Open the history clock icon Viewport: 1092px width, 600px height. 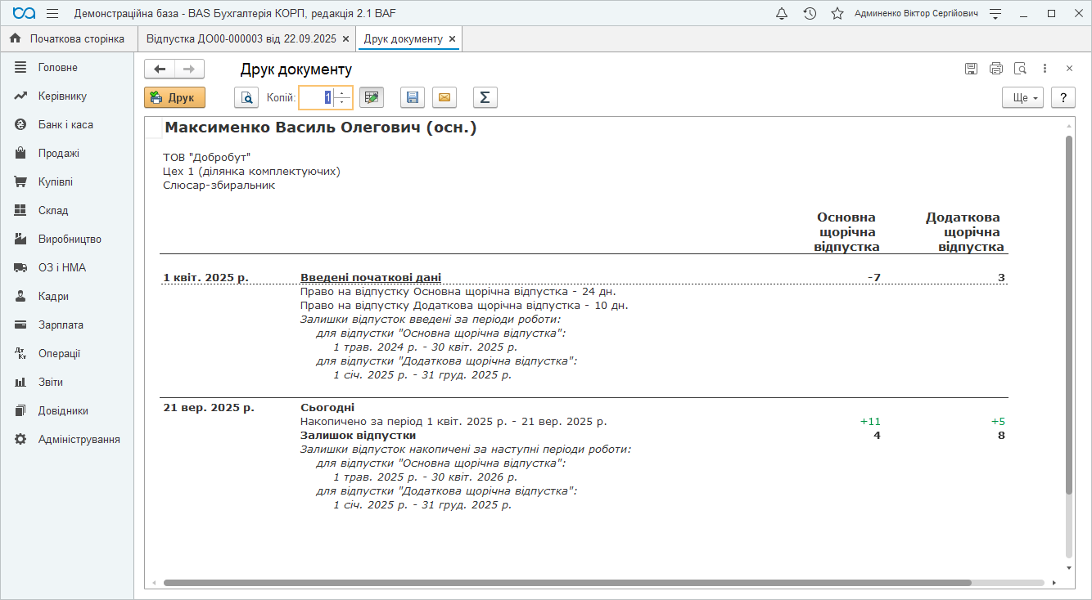tap(810, 14)
